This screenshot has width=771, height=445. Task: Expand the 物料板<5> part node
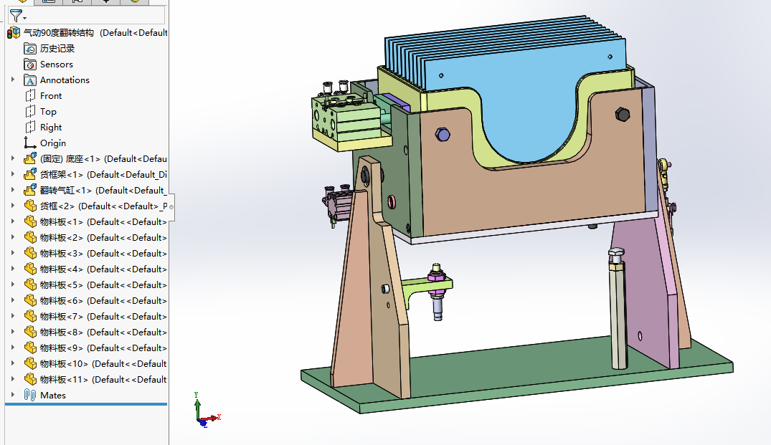13,284
